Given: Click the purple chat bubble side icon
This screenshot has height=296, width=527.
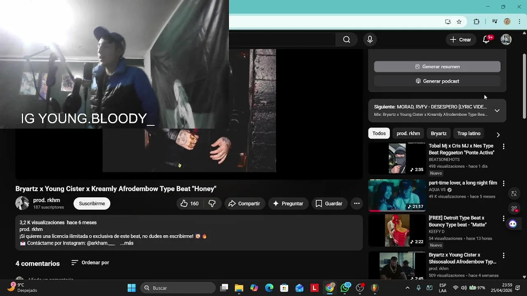Looking at the screenshot, I should (x=513, y=224).
